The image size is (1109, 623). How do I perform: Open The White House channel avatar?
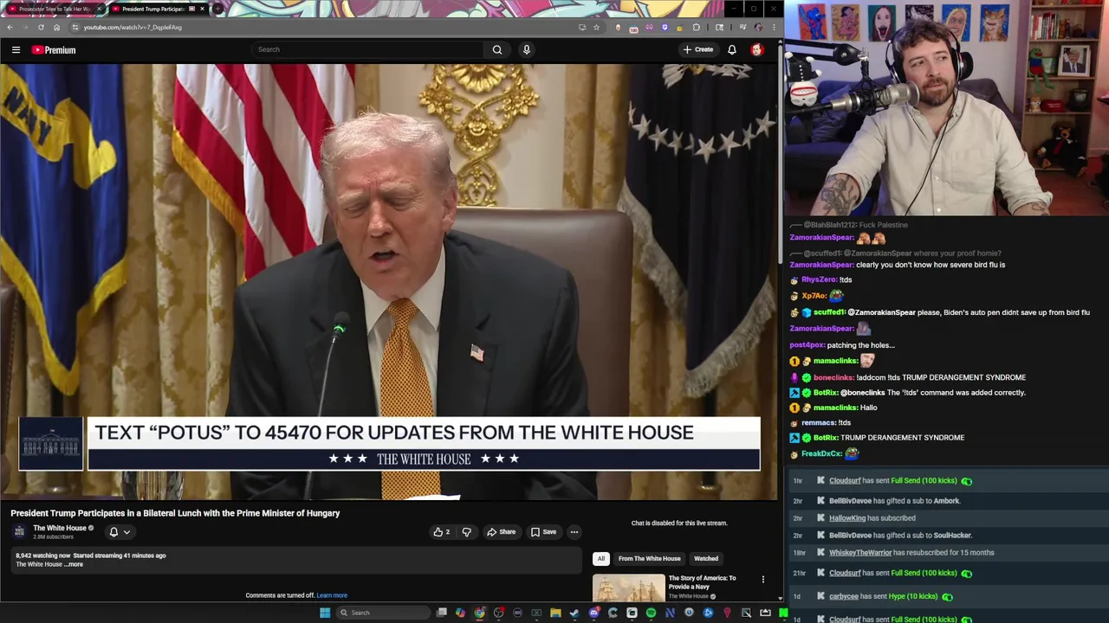pyautogui.click(x=20, y=531)
